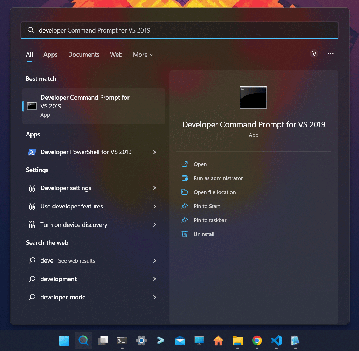Expand the 'development' web suggestion chevron
The height and width of the screenshot is (351, 359).
coord(154,279)
